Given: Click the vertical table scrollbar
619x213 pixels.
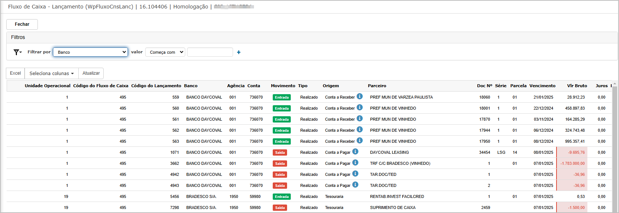Looking at the screenshot, I should click(615, 147).
